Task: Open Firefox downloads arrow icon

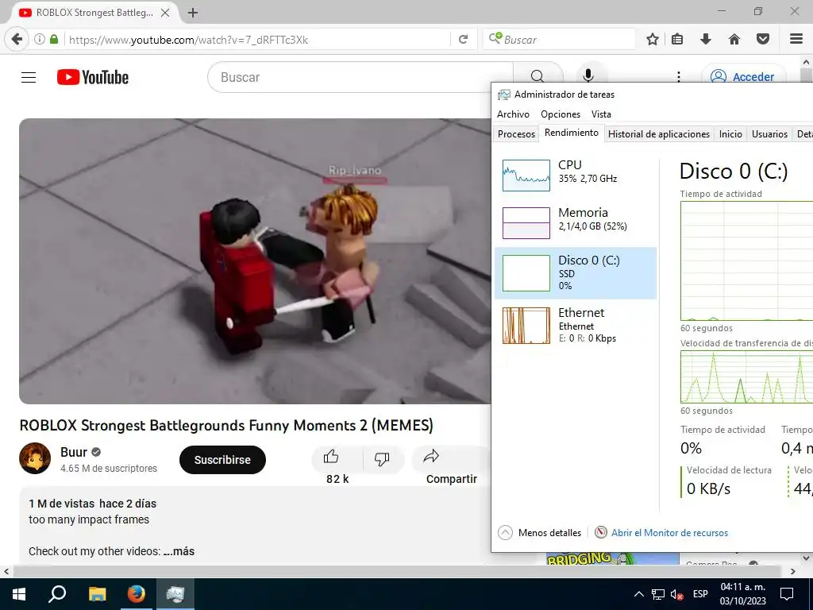Action: pyautogui.click(x=706, y=39)
